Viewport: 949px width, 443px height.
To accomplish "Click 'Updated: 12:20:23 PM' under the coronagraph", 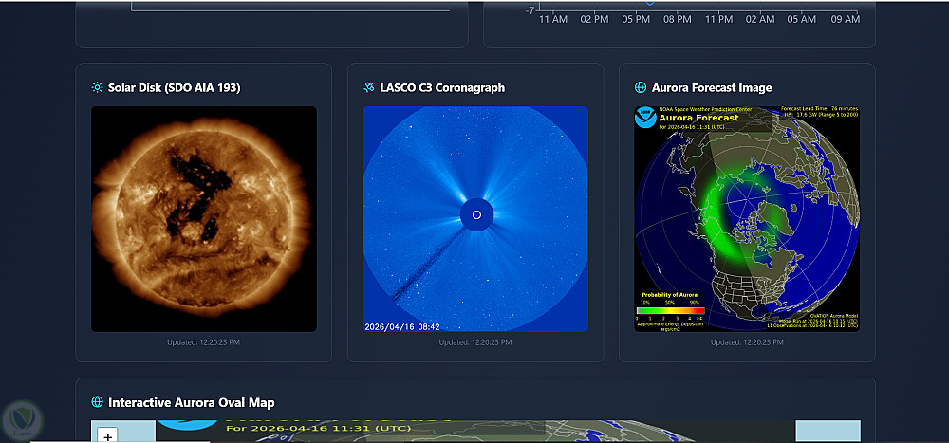I will 475,342.
